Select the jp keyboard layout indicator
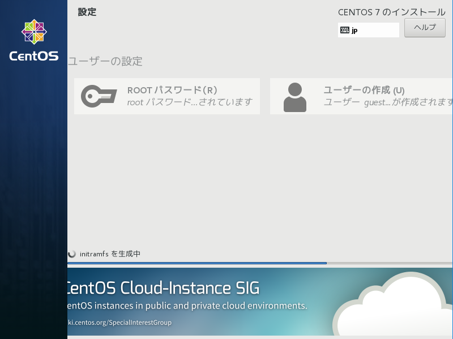This screenshot has width=453, height=339. tap(369, 30)
